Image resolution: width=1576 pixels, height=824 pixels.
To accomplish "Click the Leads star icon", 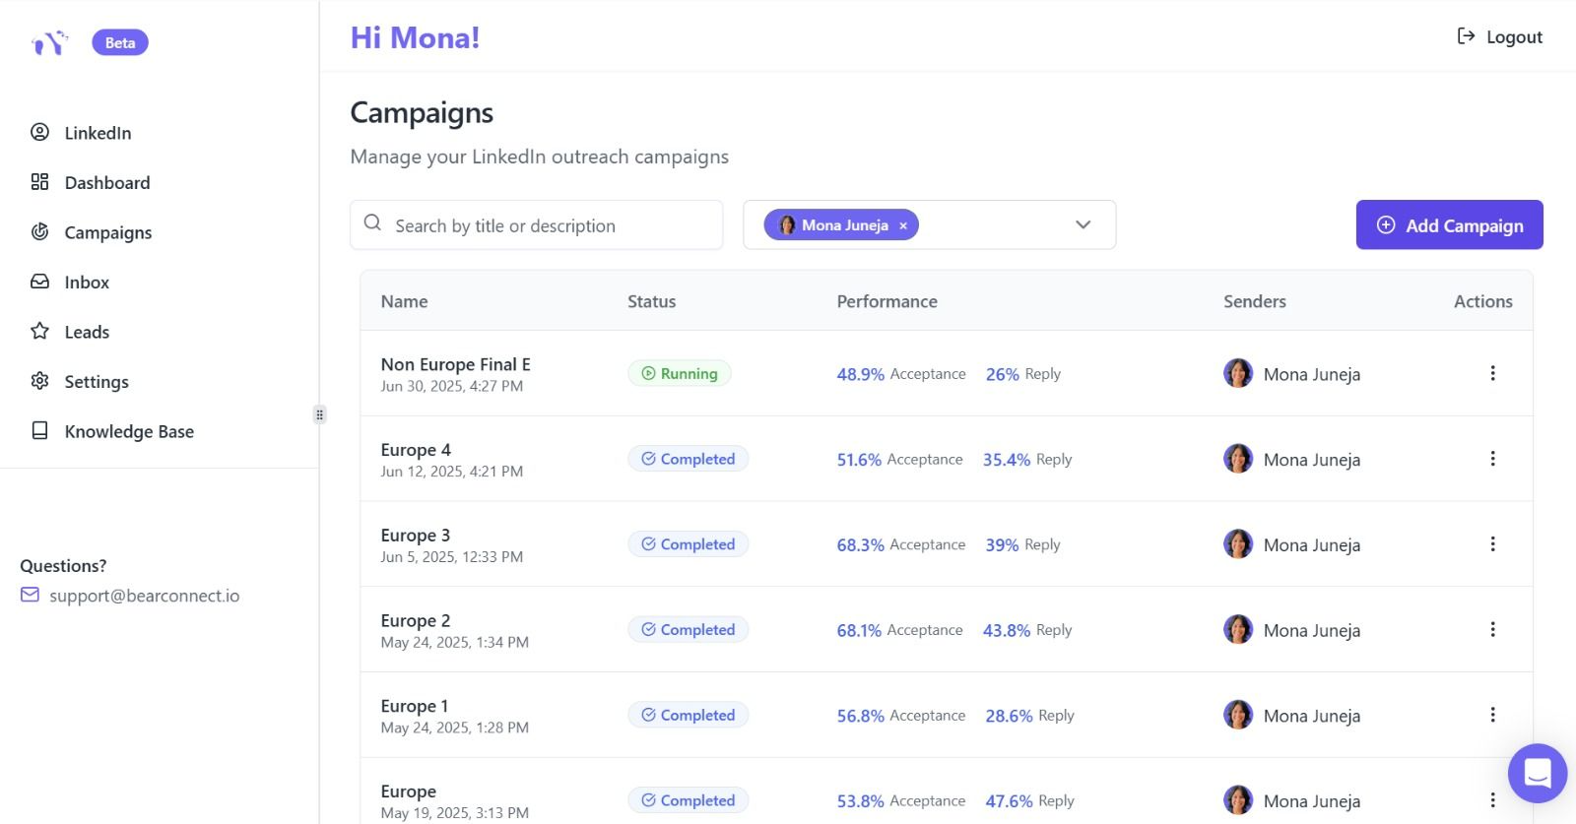I will pos(39,331).
